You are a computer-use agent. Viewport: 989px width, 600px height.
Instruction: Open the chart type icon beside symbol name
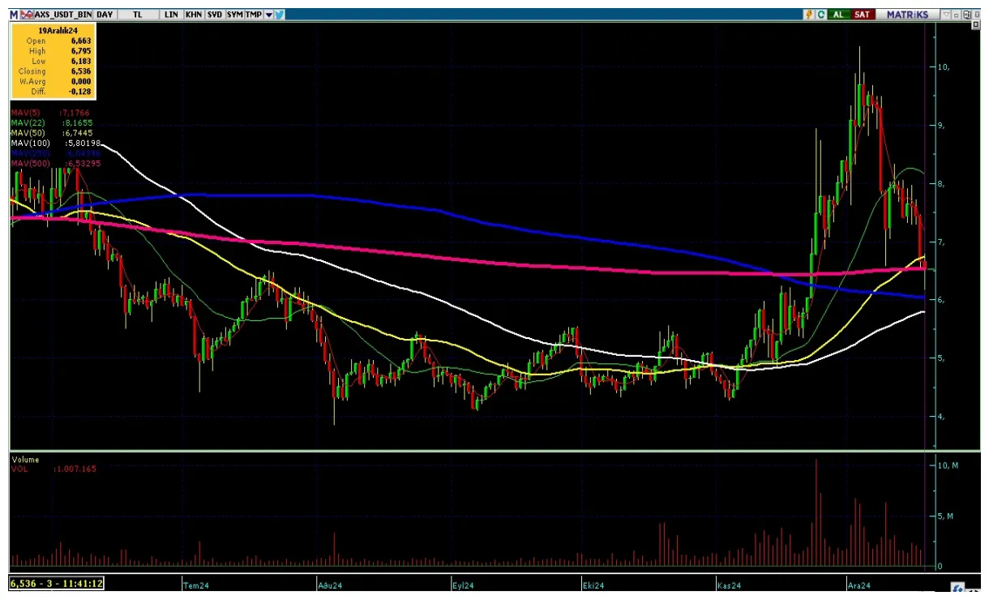[x=28, y=15]
